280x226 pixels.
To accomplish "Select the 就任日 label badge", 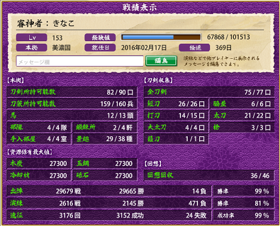I will pos(100,48).
